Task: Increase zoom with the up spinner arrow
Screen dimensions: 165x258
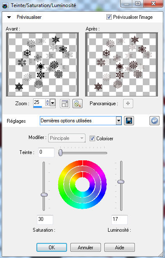Action: [x=47, y=101]
